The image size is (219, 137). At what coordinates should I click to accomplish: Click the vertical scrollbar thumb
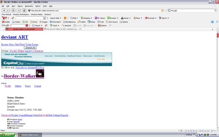pyautogui.click(x=218, y=35)
